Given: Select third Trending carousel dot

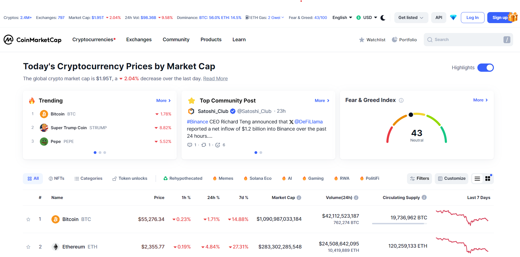Looking at the screenshot, I should (105, 153).
